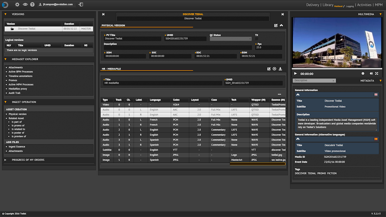Click the video preview thumbnail
The width and height of the screenshot is (386, 217).
point(337,42)
